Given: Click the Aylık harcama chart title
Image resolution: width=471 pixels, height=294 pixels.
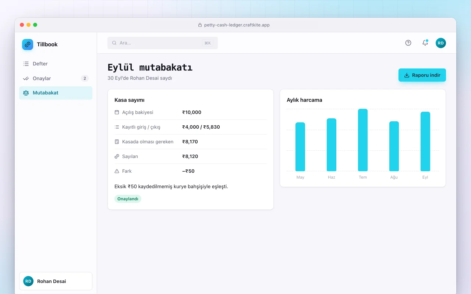Looking at the screenshot, I should tap(304, 100).
